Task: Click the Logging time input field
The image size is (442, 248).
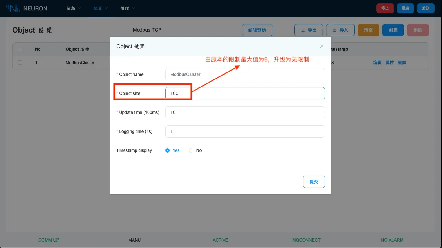Action: [x=245, y=131]
